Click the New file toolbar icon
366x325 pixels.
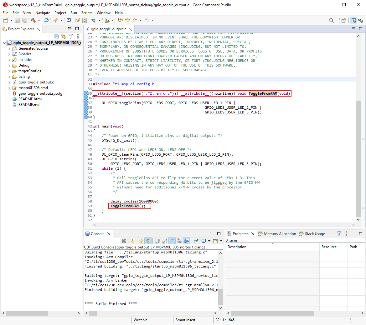point(6,20)
